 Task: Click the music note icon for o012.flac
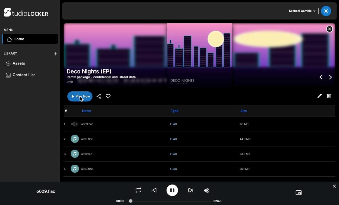click(75, 169)
